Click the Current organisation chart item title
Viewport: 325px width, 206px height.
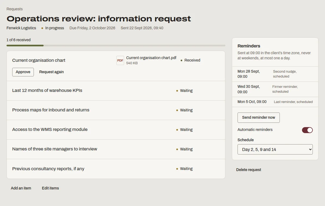[39, 60]
